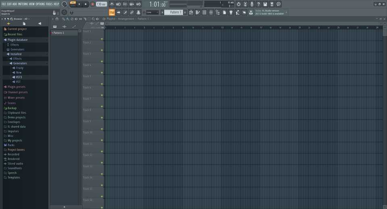Toggle typing keyboard to piano icon
Viewport: 387px width, 209px height.
point(112,12)
